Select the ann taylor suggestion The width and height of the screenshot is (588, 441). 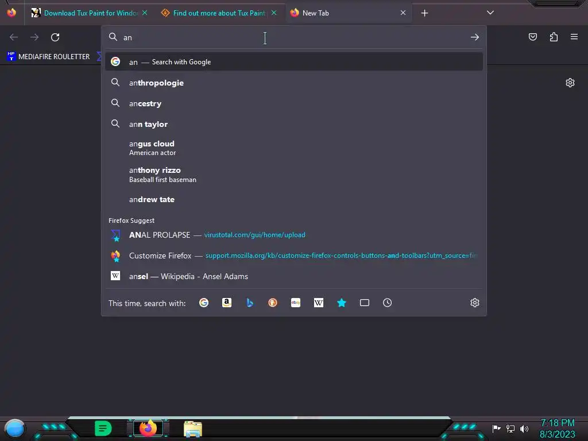[294, 124]
